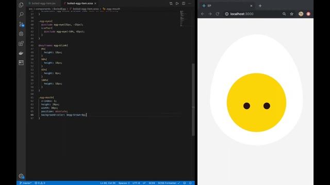Open notifications bell in status bar
The image size is (330, 185).
[190, 183]
